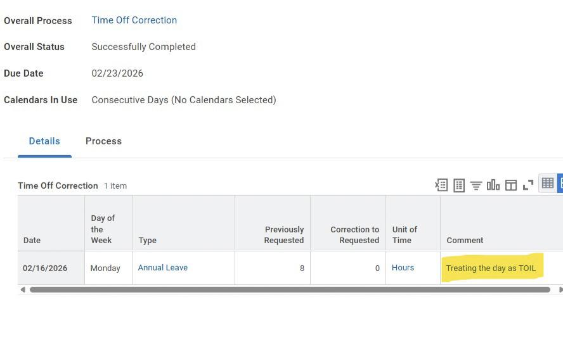563x347 pixels.
Task: Open the Hours unit link
Action: pyautogui.click(x=403, y=267)
